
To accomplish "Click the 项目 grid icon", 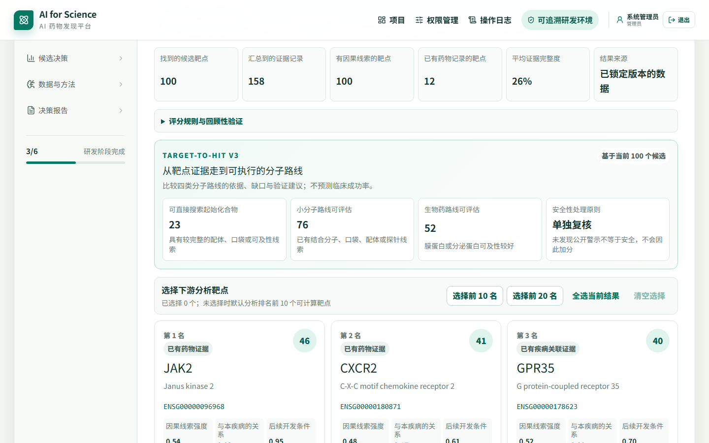I will (382, 20).
